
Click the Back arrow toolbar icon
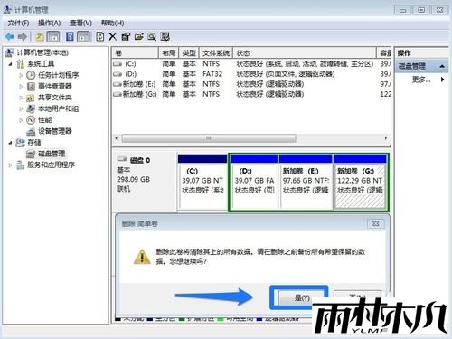pyautogui.click(x=10, y=37)
